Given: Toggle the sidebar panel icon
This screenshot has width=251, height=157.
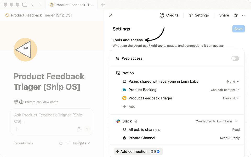Looking at the screenshot, I should 25,5.
